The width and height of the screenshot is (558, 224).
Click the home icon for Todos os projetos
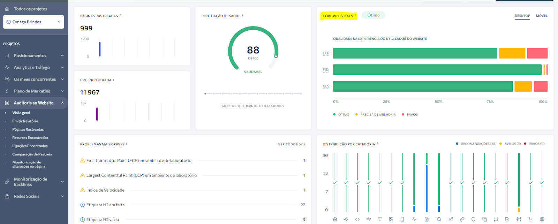[x=7, y=9]
